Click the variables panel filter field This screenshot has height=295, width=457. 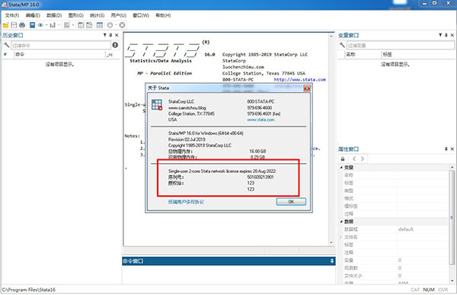coord(401,45)
